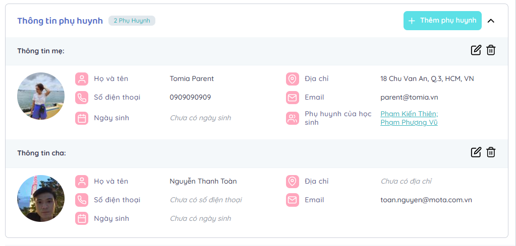Click the 2 Phụ Huynh count badge
Screen dimensions: 516x246
click(x=132, y=21)
